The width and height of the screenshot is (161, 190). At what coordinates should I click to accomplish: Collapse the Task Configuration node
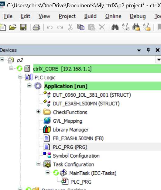tap(39, 164)
